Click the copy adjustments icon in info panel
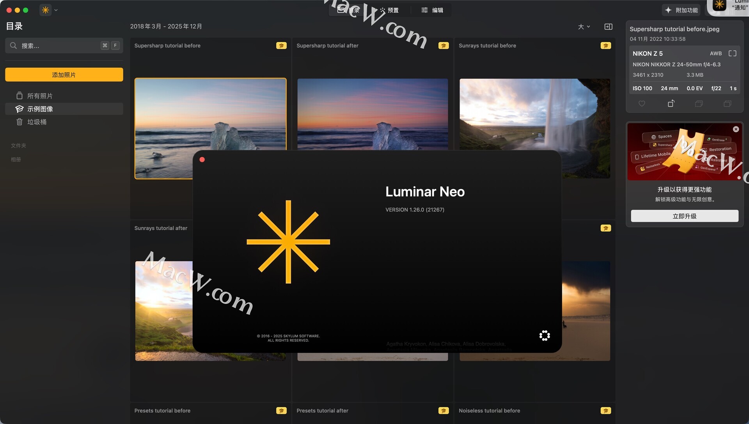 [699, 104]
